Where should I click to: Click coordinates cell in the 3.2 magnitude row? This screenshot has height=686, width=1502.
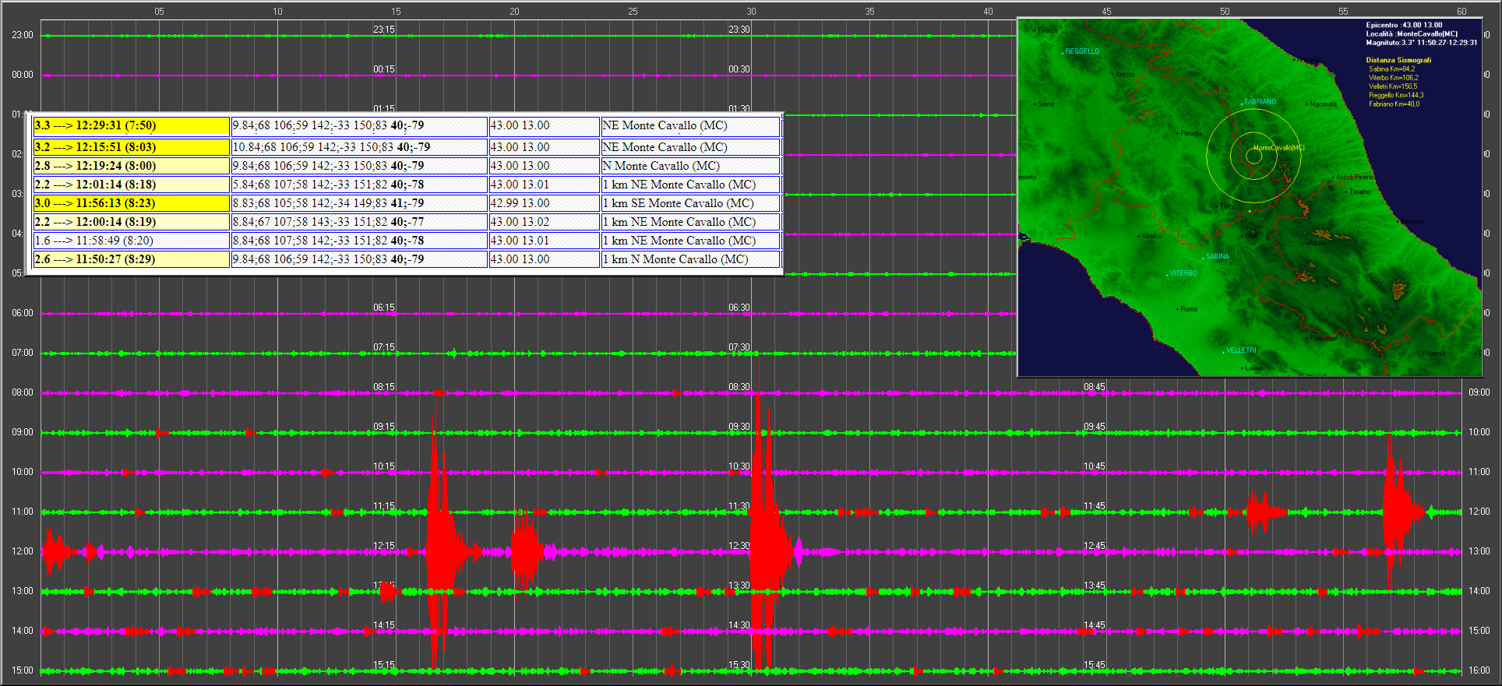(544, 147)
